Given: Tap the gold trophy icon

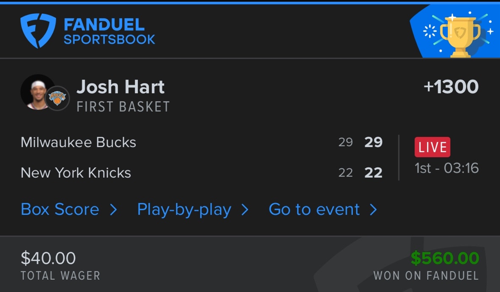Looking at the screenshot, I should pyautogui.click(x=459, y=34).
